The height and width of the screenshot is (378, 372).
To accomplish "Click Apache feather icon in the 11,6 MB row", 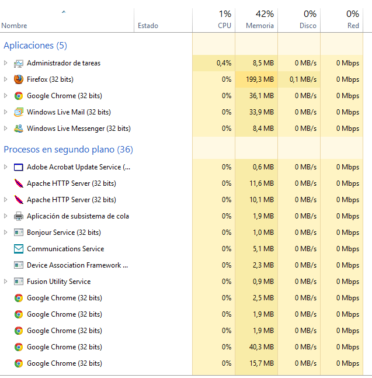I will coord(19,183).
